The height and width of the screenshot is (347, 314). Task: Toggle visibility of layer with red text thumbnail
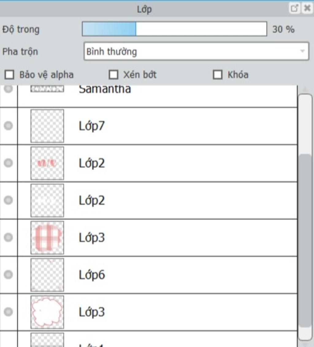click(8, 163)
